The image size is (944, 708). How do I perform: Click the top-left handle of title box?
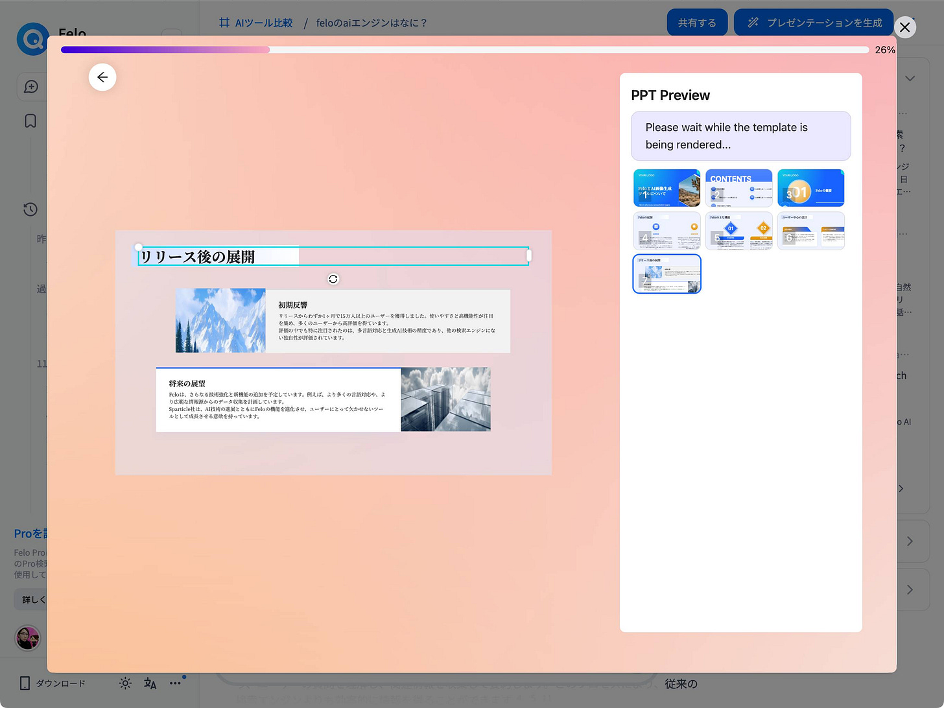click(x=138, y=247)
